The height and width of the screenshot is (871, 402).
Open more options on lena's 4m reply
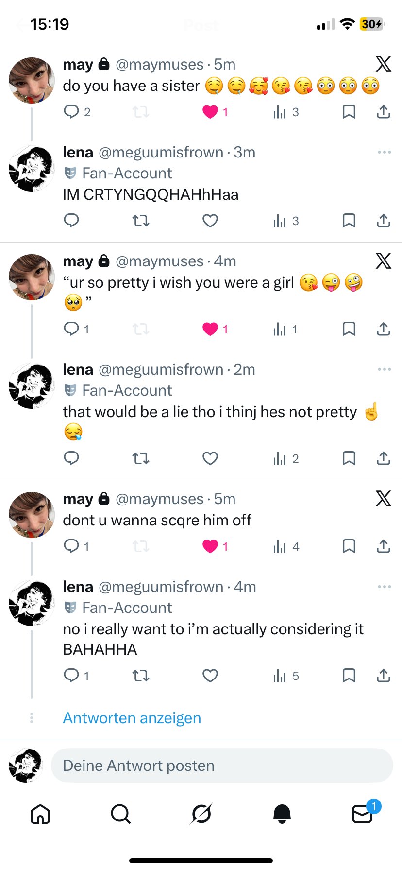click(x=384, y=587)
